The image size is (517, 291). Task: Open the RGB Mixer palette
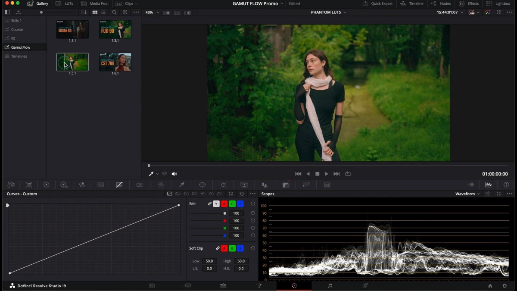pos(81,185)
